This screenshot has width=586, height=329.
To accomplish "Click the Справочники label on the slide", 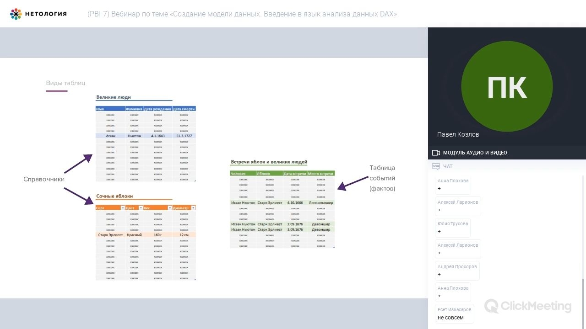I will click(44, 179).
